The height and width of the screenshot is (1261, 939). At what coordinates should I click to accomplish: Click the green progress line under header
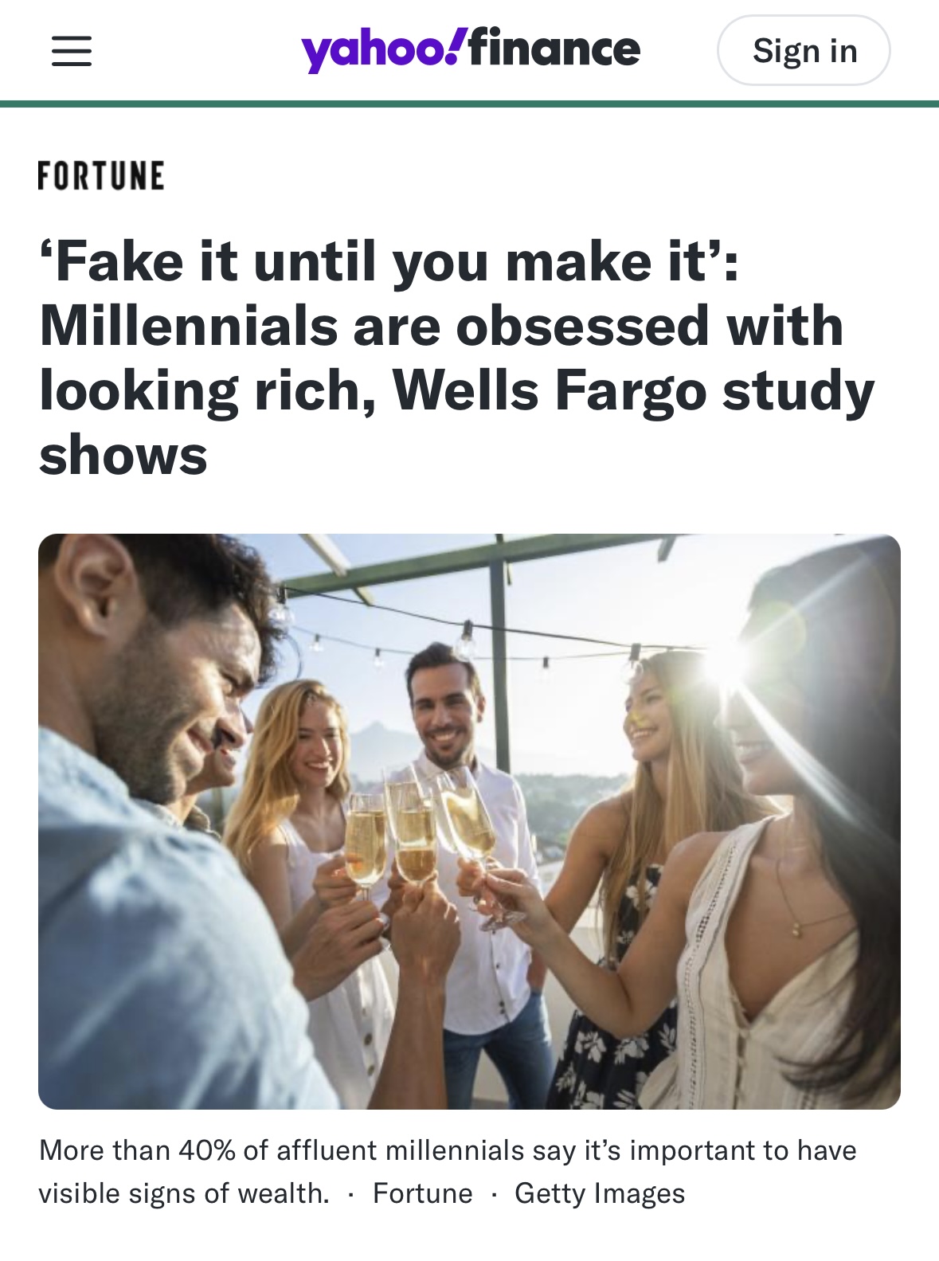[469, 104]
